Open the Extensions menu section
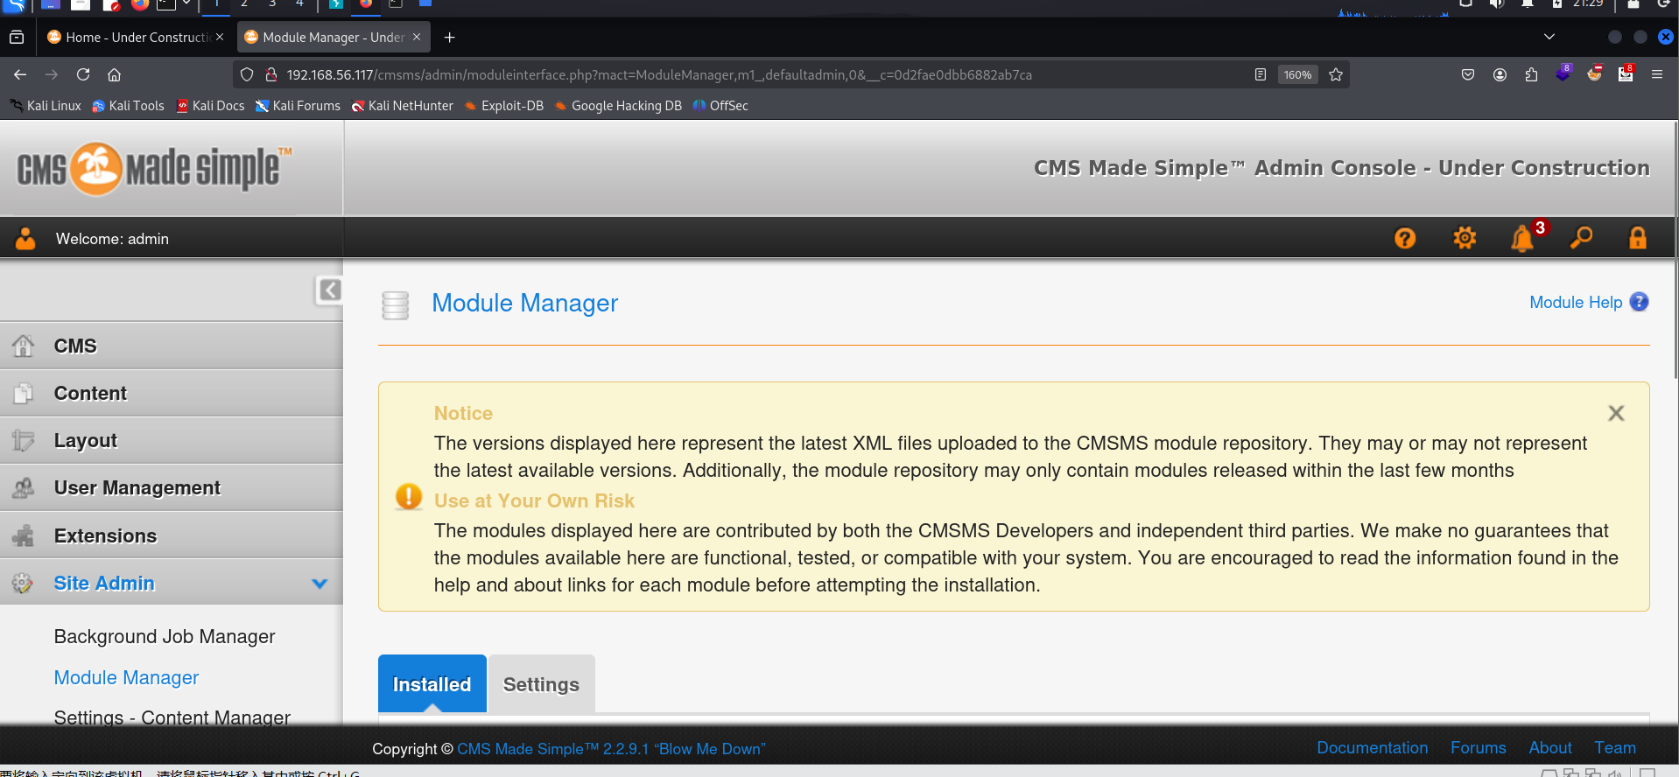This screenshot has width=1679, height=777. 172,535
